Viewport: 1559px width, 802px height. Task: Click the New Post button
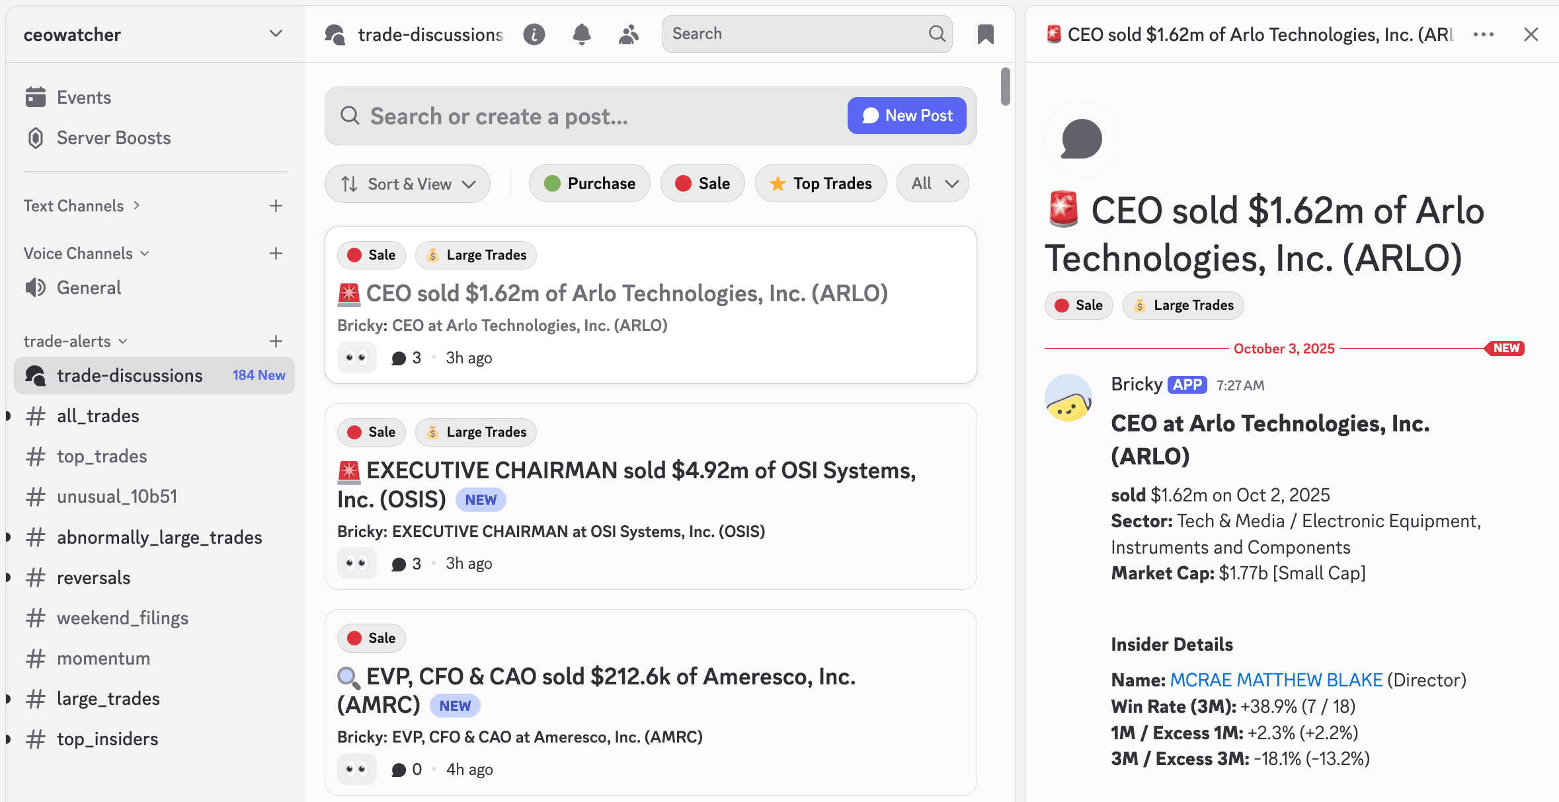(x=906, y=115)
